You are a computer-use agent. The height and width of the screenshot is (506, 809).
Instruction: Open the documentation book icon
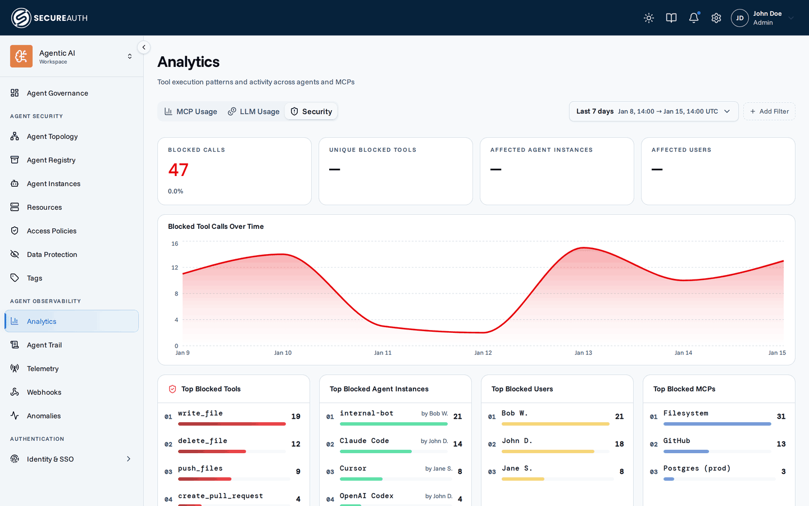click(671, 18)
